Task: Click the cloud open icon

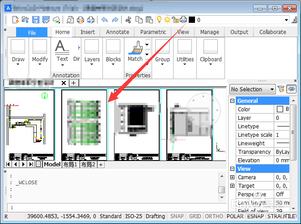Action: coord(56,20)
